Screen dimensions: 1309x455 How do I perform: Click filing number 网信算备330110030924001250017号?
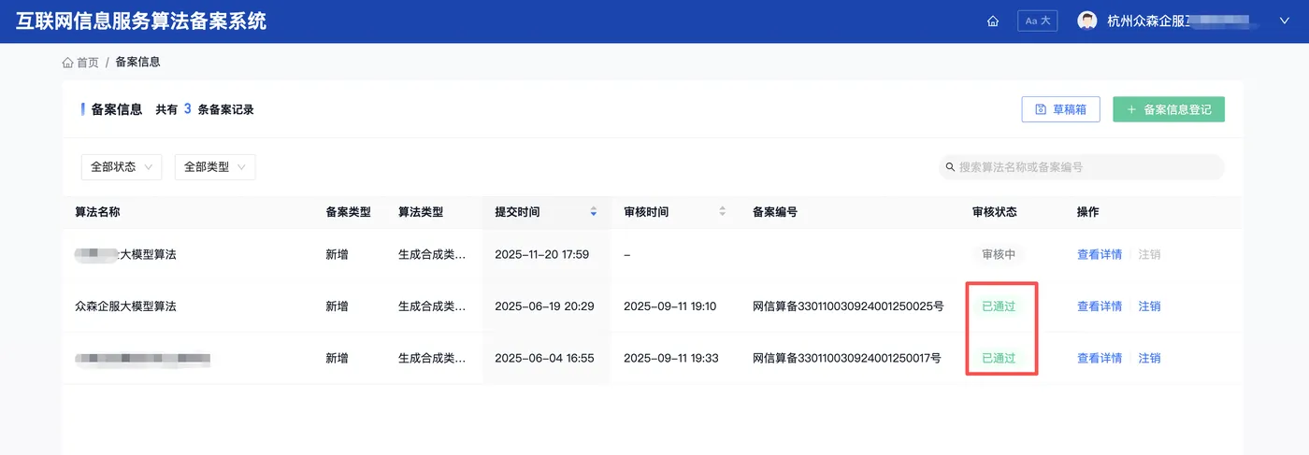click(x=846, y=358)
